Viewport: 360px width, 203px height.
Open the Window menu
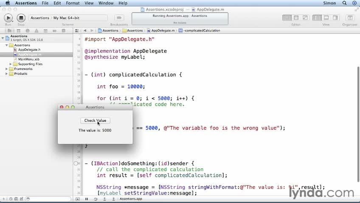coord(106,3)
